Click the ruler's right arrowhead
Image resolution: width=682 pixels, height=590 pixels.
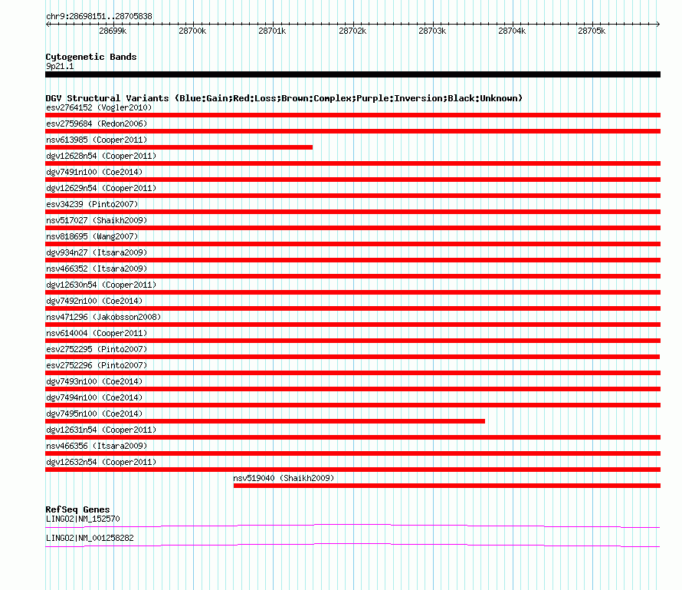tap(657, 25)
